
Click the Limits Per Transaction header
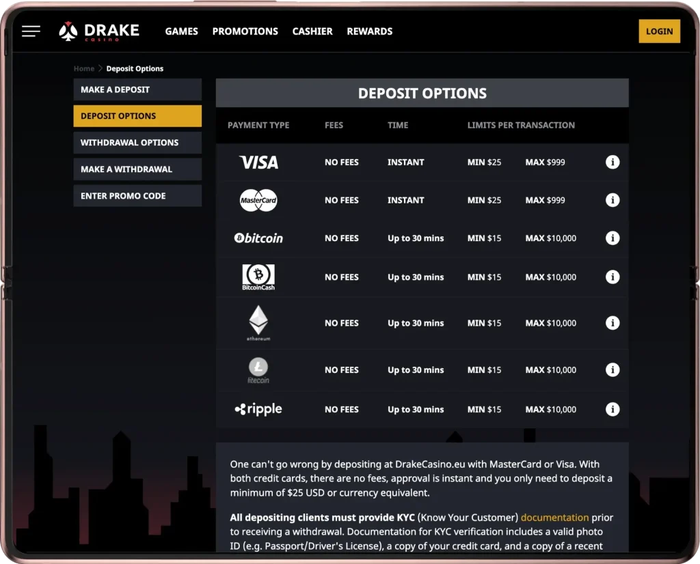click(x=521, y=125)
